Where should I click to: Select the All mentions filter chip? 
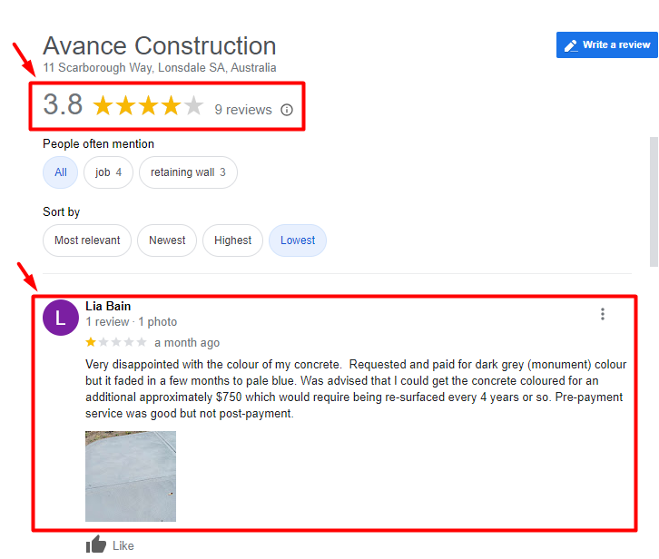coord(61,172)
